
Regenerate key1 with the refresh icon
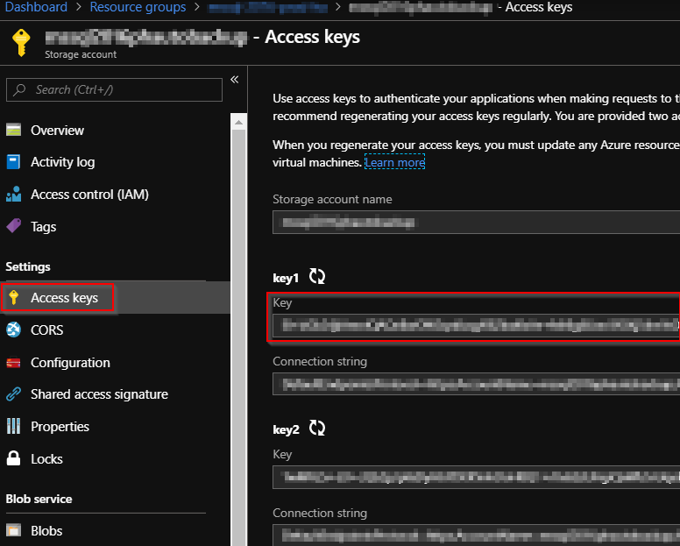pyautogui.click(x=317, y=276)
